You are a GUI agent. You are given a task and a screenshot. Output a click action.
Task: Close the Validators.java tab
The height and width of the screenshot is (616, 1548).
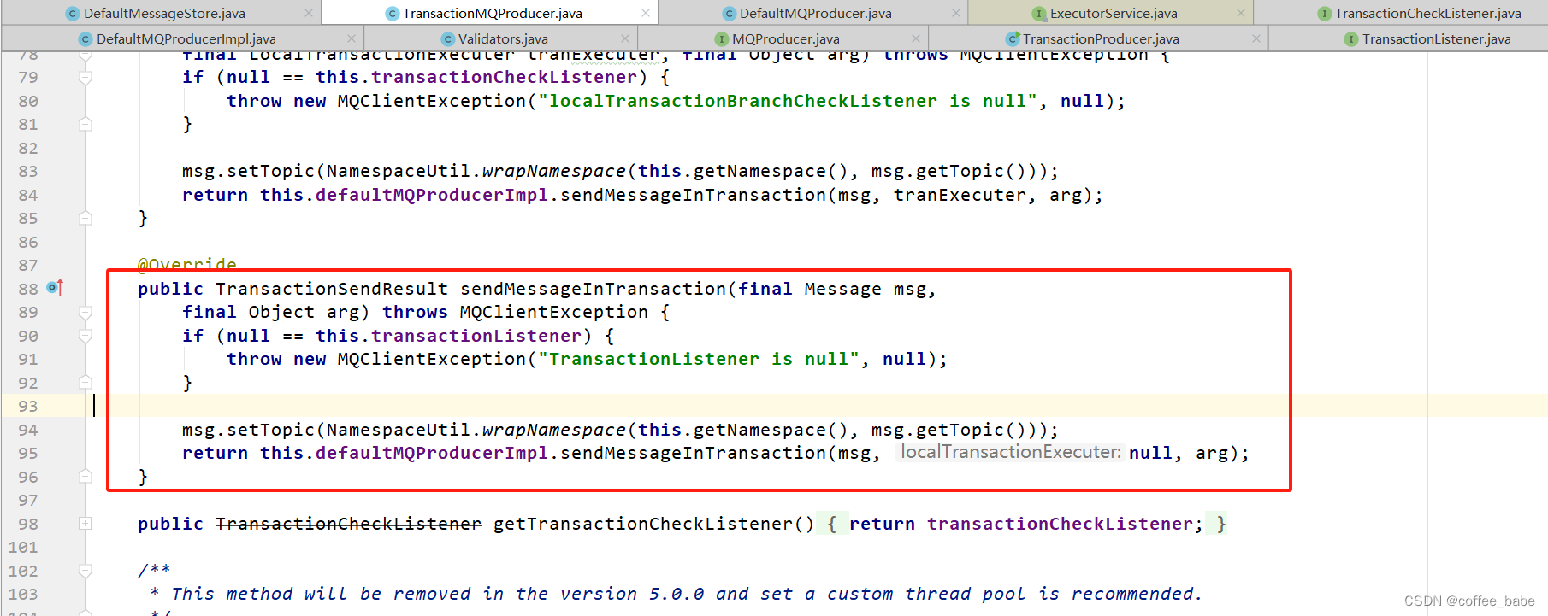(625, 38)
